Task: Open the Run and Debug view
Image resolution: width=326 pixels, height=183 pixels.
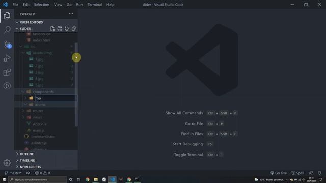Action: click(7, 58)
